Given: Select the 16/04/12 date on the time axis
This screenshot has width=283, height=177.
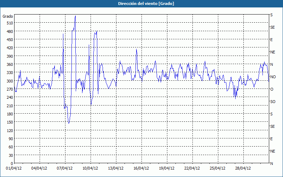Looking at the screenshot, I should tap(141, 169).
